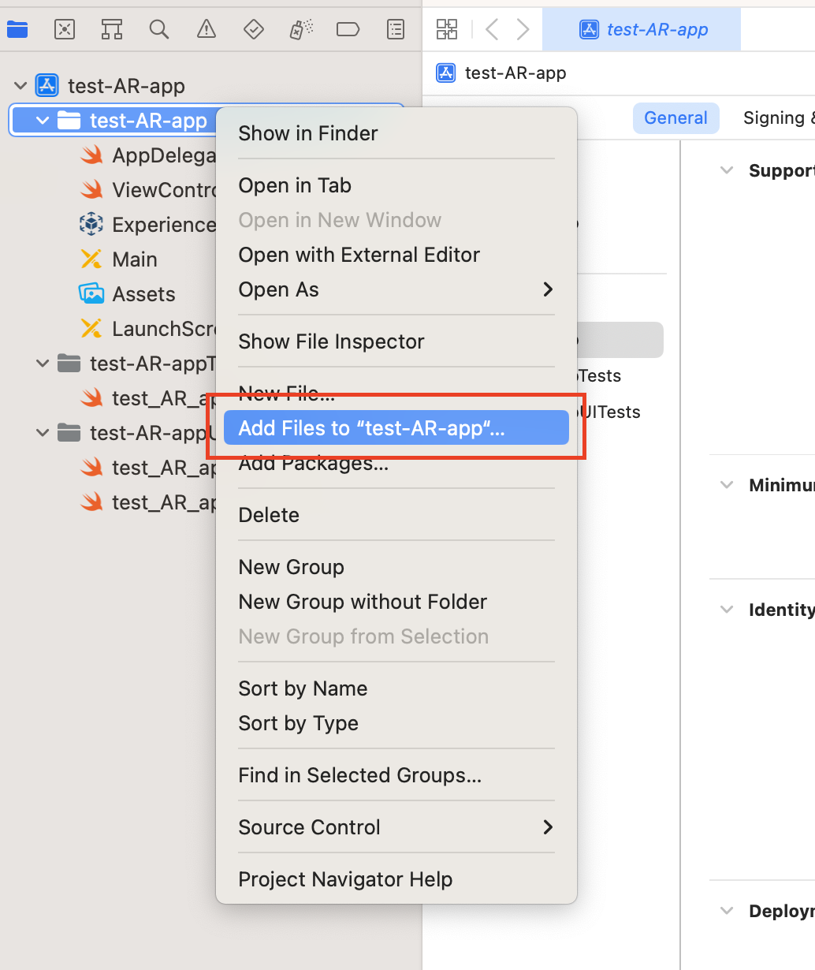This screenshot has width=815, height=970.
Task: Choose Open in Tab
Action: (x=396, y=185)
